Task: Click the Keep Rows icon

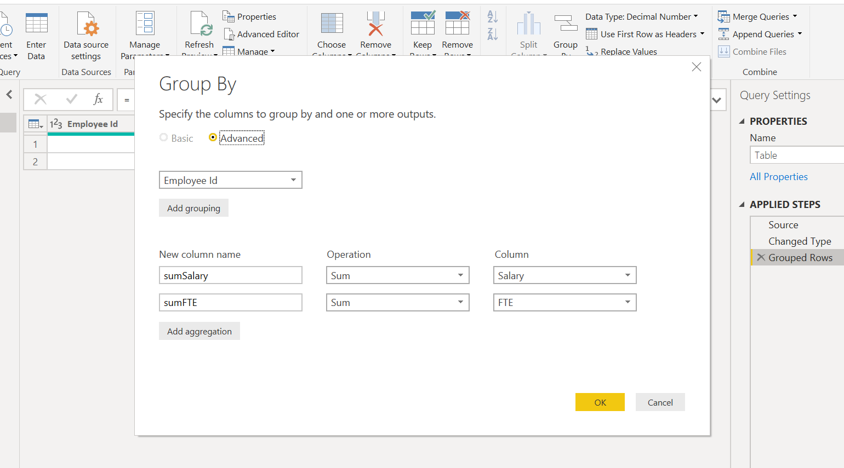Action: (423, 24)
